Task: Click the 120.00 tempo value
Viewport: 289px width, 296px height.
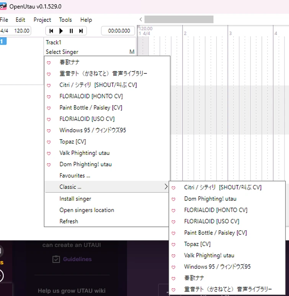Action: point(22,31)
